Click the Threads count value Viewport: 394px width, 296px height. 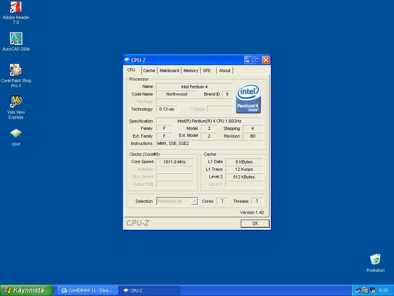point(257,201)
